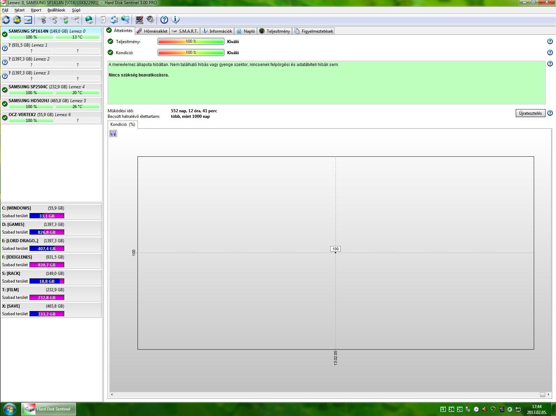The image size is (556, 416).
Task: Click the help icon next to Újratesztelés
Action: pos(550,113)
